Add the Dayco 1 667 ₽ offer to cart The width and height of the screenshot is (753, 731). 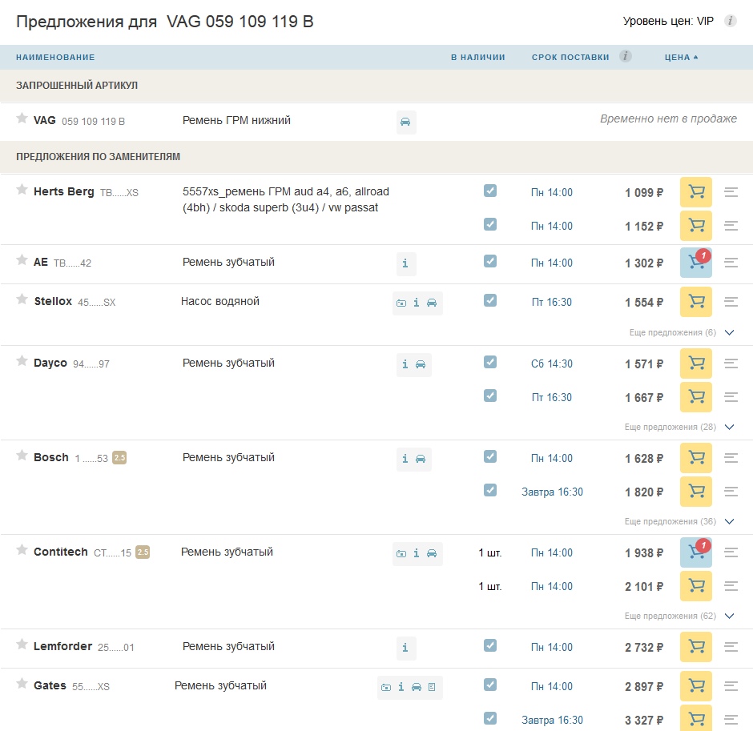696,397
